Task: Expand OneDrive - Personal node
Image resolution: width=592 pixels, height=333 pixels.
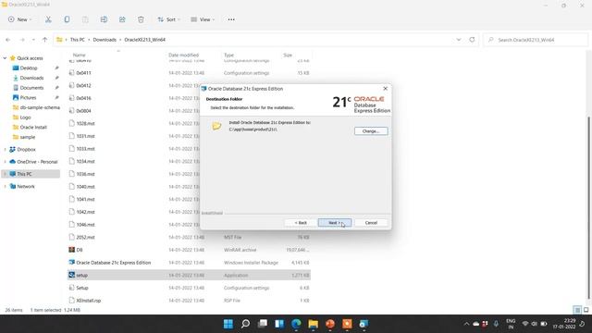Action: pyautogui.click(x=5, y=162)
